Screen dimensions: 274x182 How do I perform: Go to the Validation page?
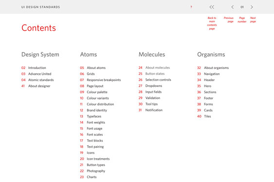coord(149,98)
